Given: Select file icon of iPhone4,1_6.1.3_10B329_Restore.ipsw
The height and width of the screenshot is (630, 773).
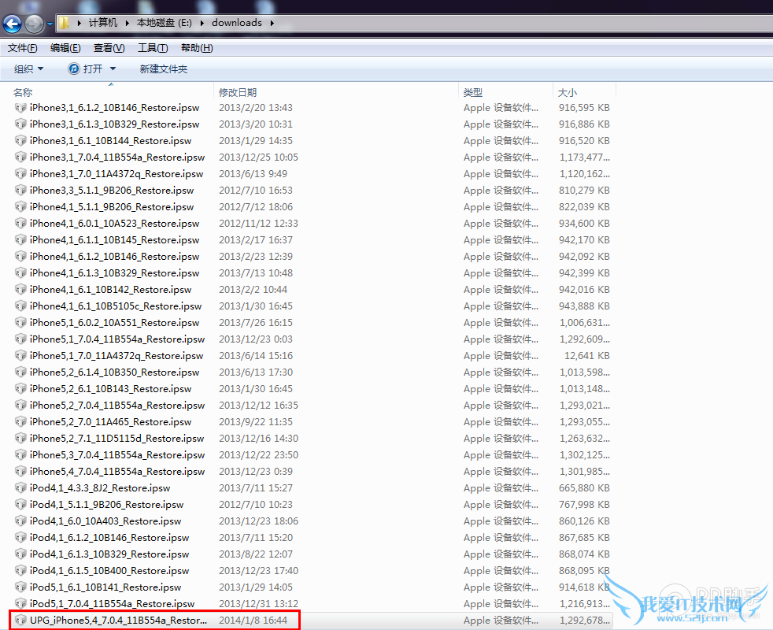Looking at the screenshot, I should point(20,272).
